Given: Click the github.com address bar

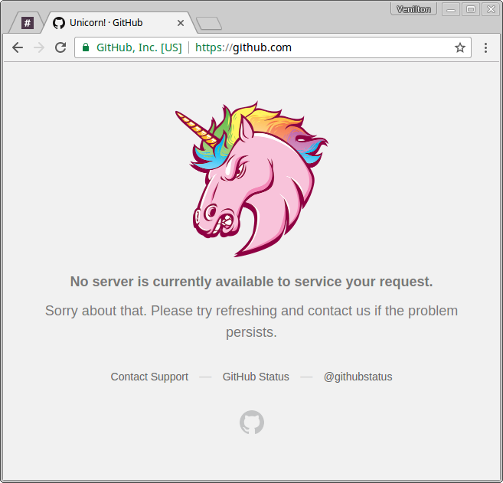Looking at the screenshot, I should 273,47.
